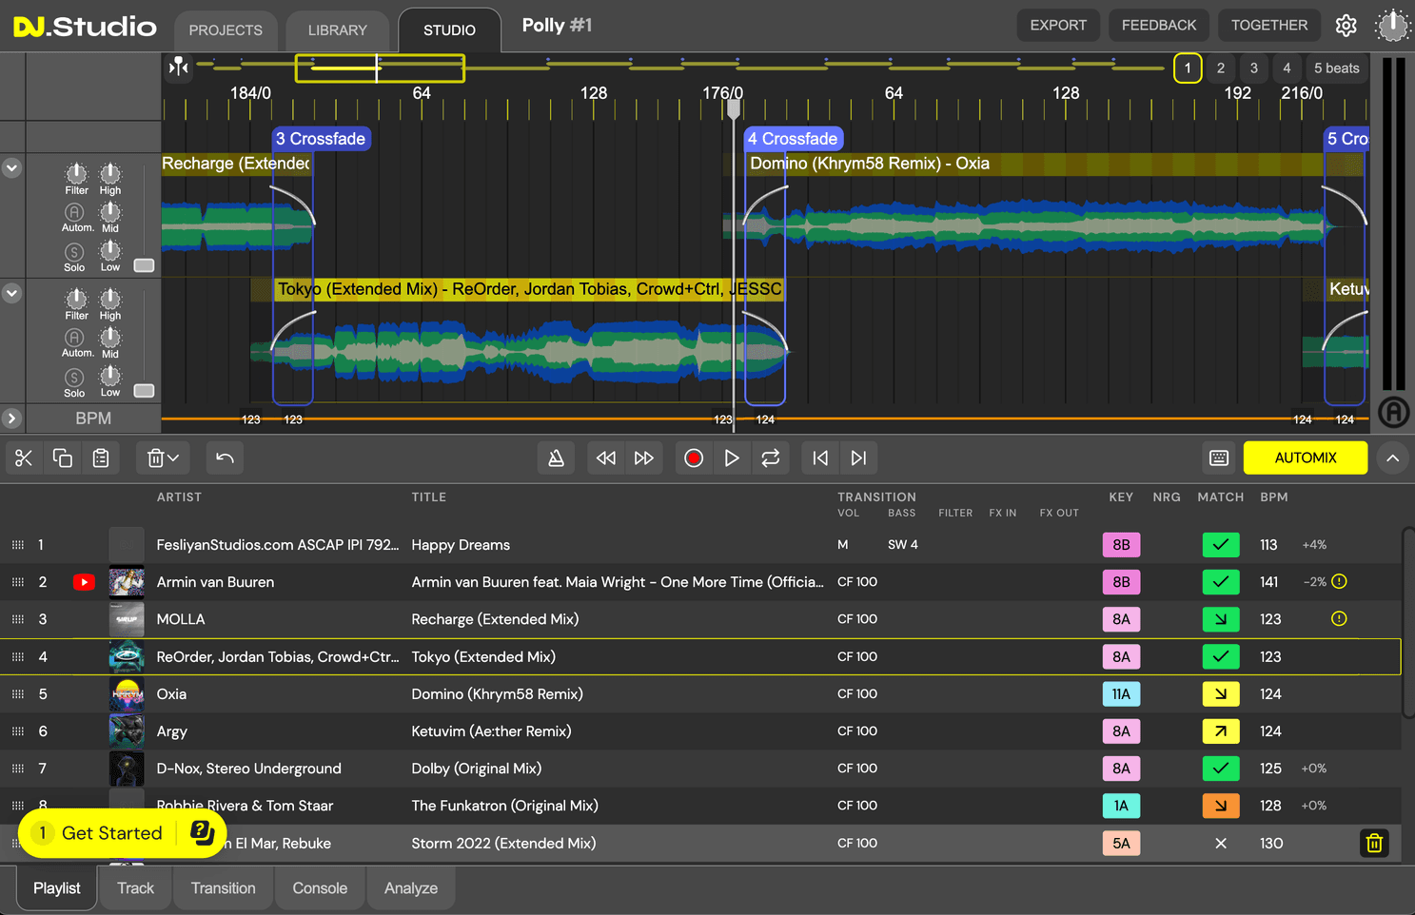
Task: Click the orange match arrow on Funkatron row
Action: (1221, 806)
